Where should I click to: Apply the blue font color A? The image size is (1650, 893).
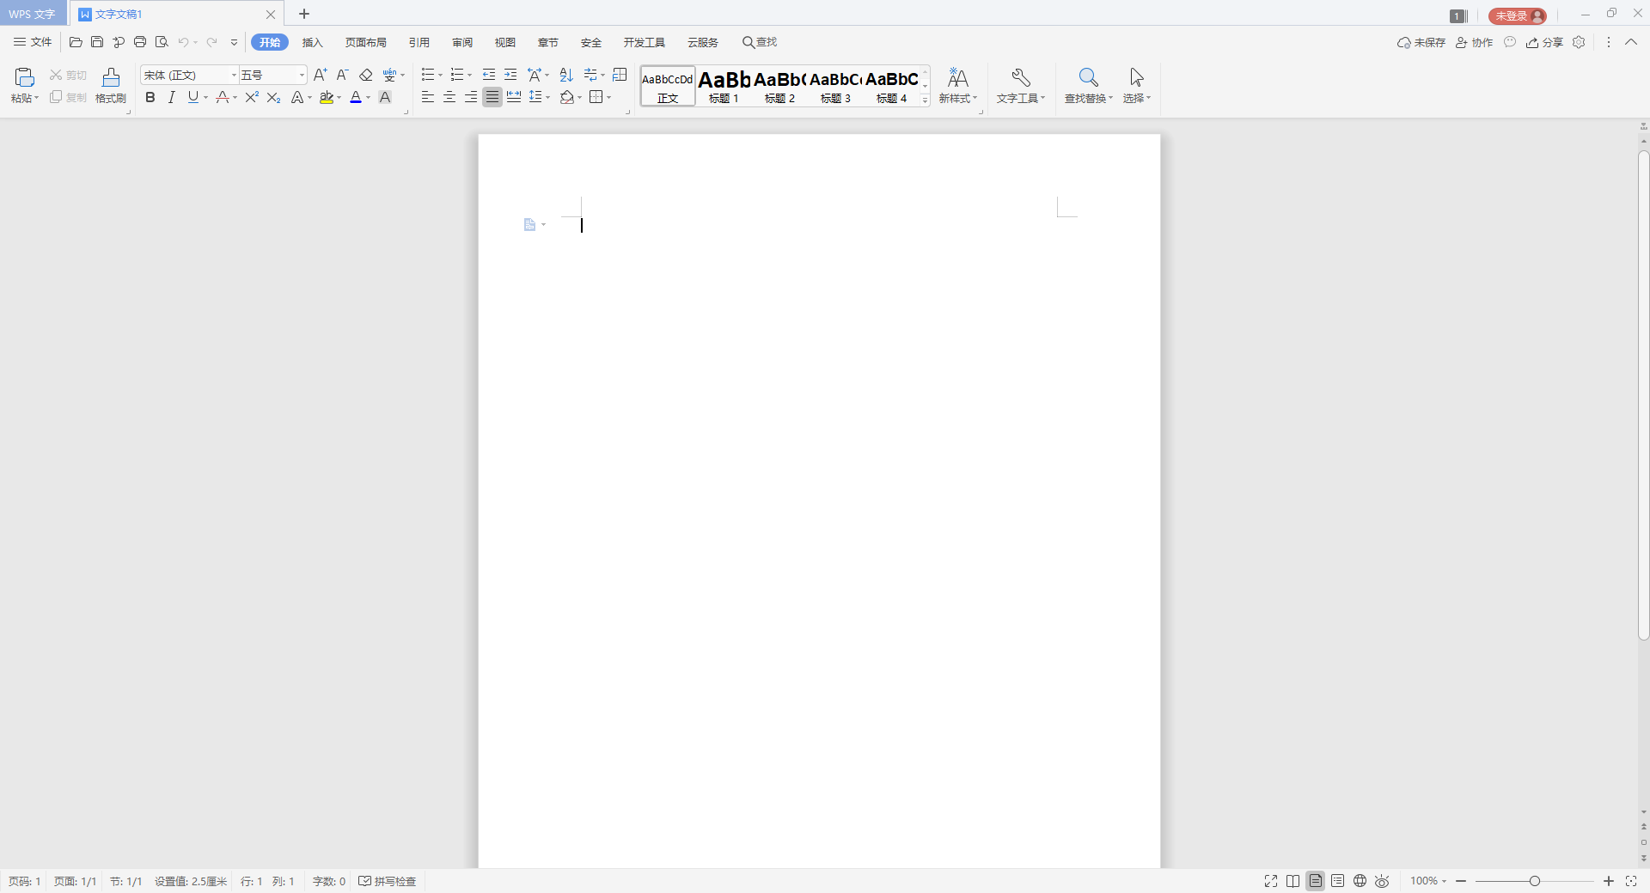pyautogui.click(x=356, y=98)
